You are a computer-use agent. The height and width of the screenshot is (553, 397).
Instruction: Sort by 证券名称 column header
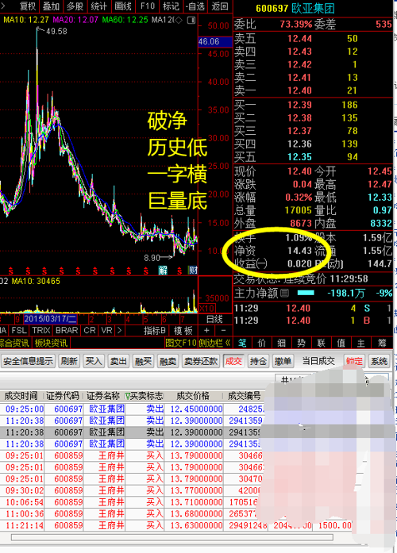tap(104, 396)
